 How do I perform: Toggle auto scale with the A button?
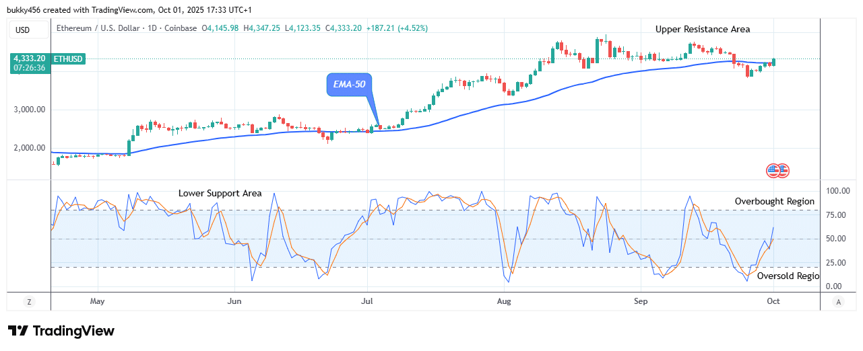click(x=838, y=302)
